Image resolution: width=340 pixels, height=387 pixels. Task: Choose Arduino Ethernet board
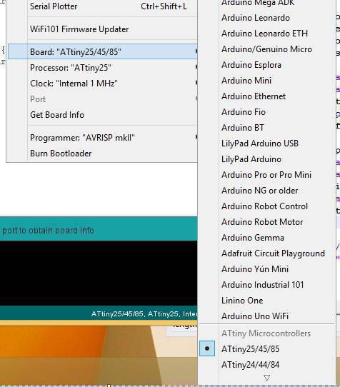pyautogui.click(x=266, y=96)
